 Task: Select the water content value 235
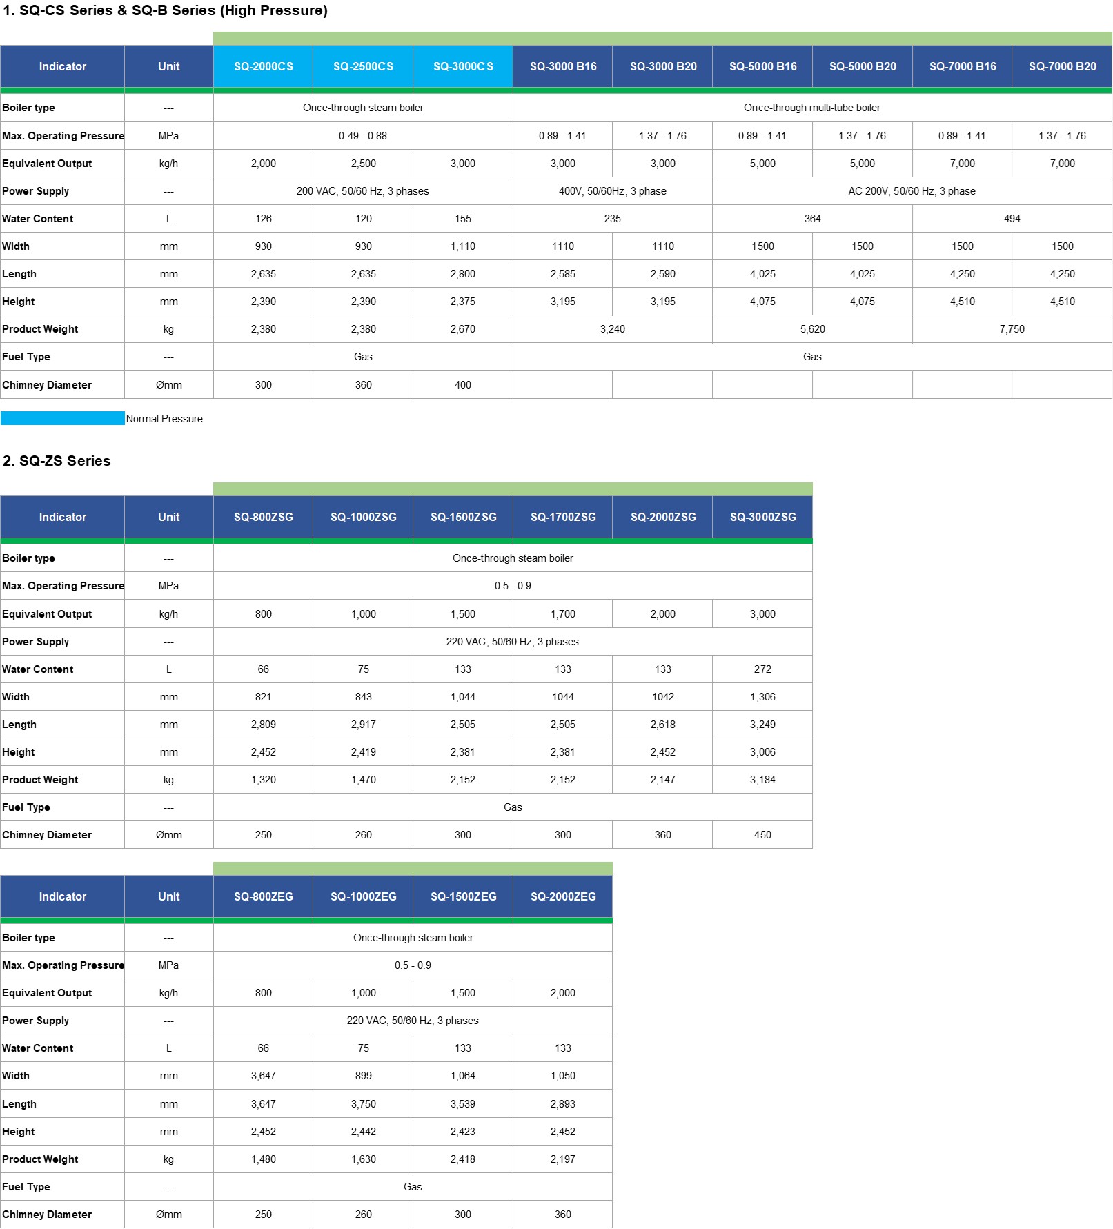pyautogui.click(x=612, y=219)
